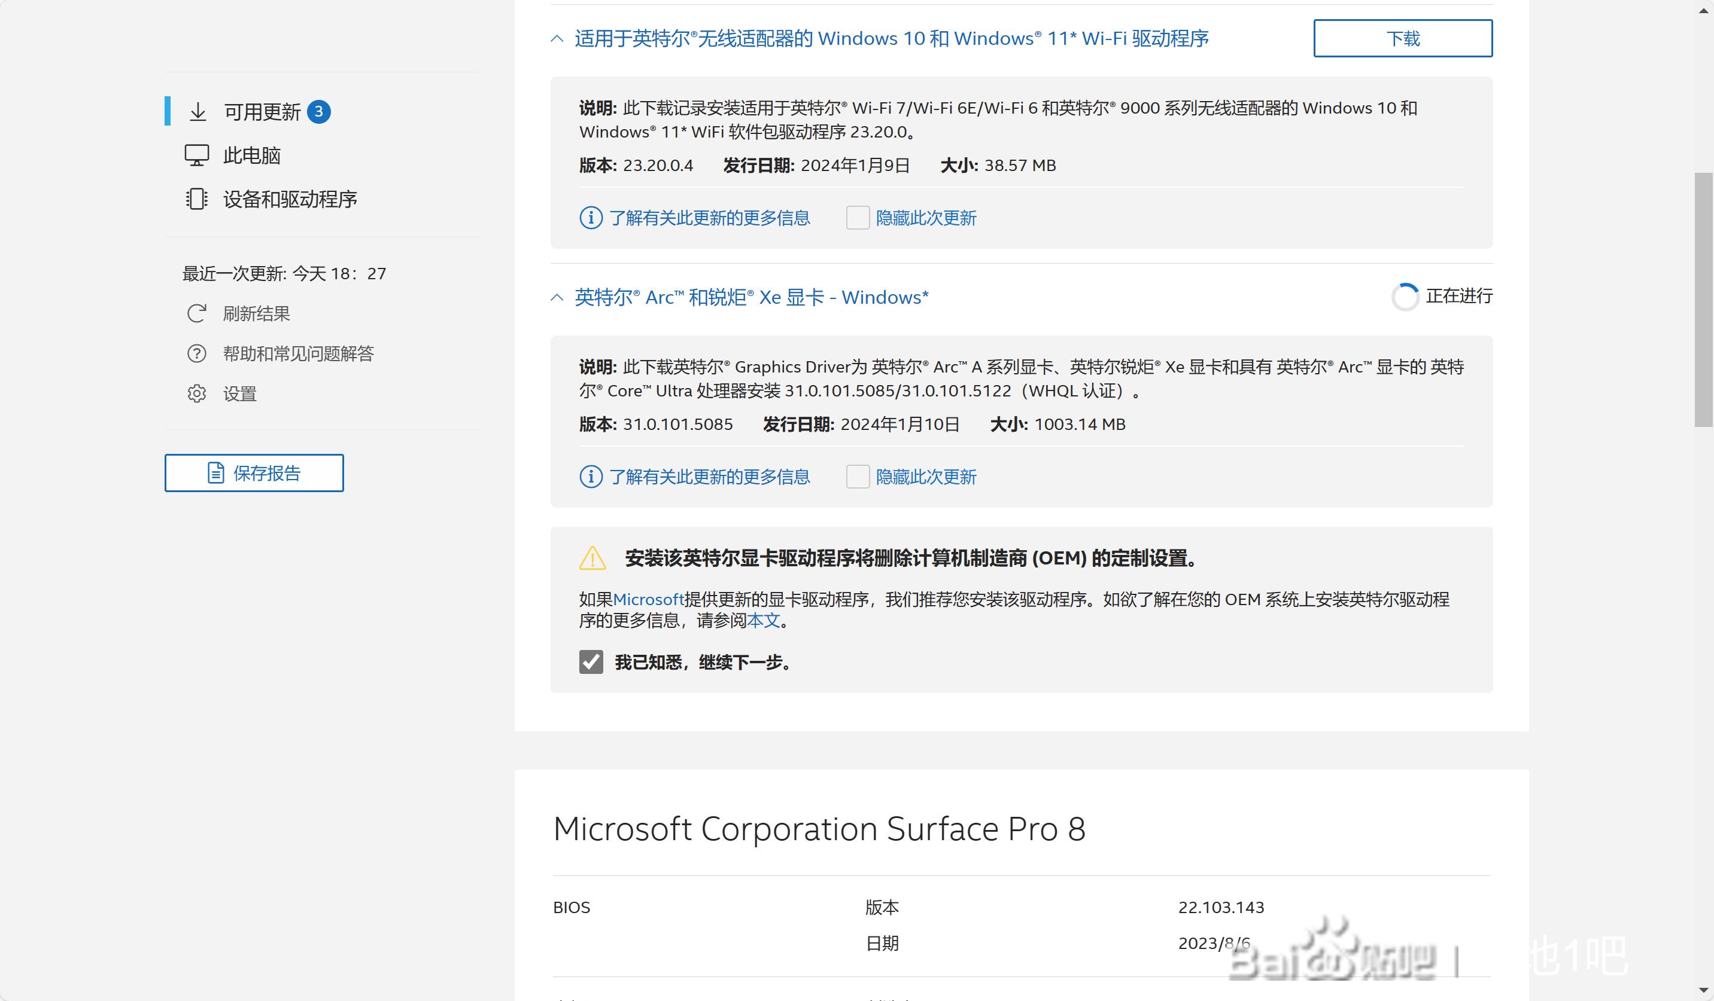Click the yellow warning triangle icon
Screen dimensions: 1714x1001
592,558
